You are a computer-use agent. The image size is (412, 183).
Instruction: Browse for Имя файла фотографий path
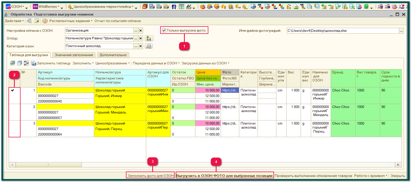pos(401,31)
